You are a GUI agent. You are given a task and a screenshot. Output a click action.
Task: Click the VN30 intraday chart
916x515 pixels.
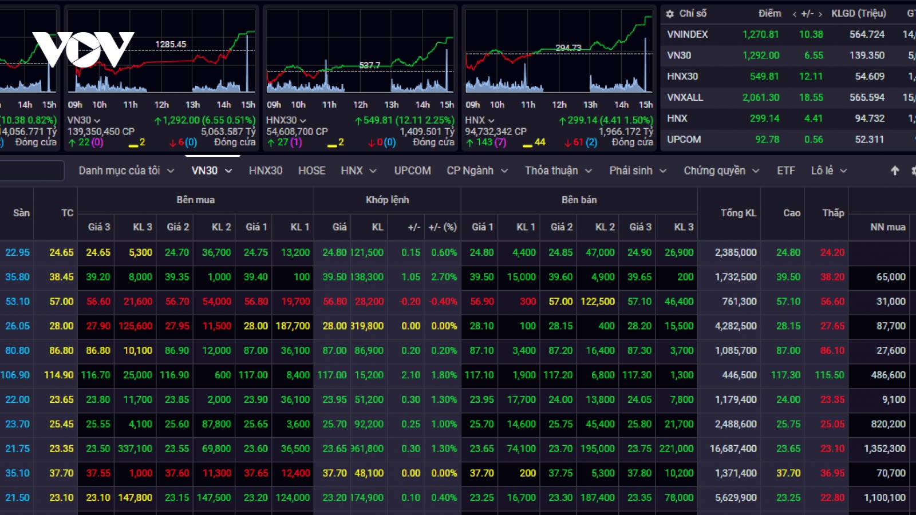click(161, 51)
